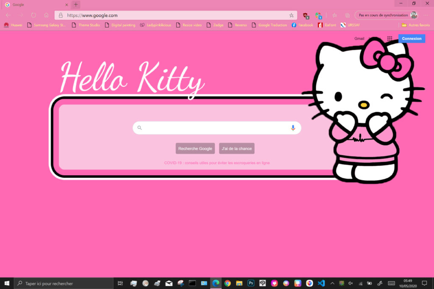
Task: Open the Ladypinkilicious bookmark
Action: [x=156, y=25]
